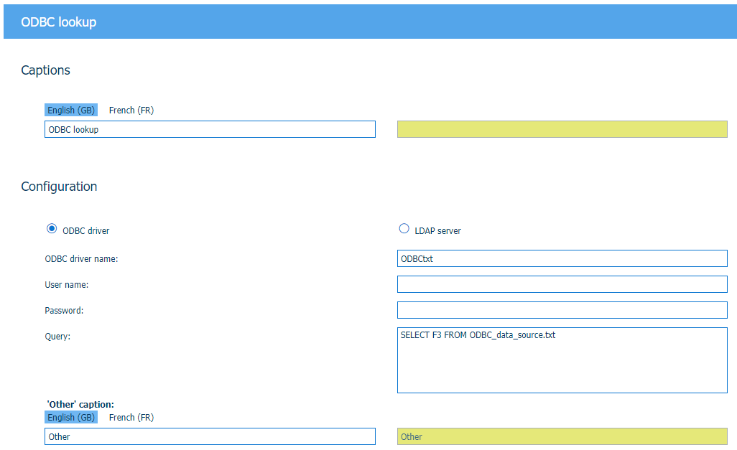The width and height of the screenshot is (737, 450).
Task: Switch to French (FR) tab under Captions
Action: pos(131,111)
